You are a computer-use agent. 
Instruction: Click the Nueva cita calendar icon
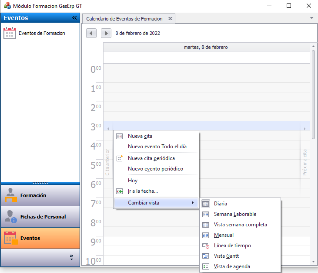pos(120,136)
